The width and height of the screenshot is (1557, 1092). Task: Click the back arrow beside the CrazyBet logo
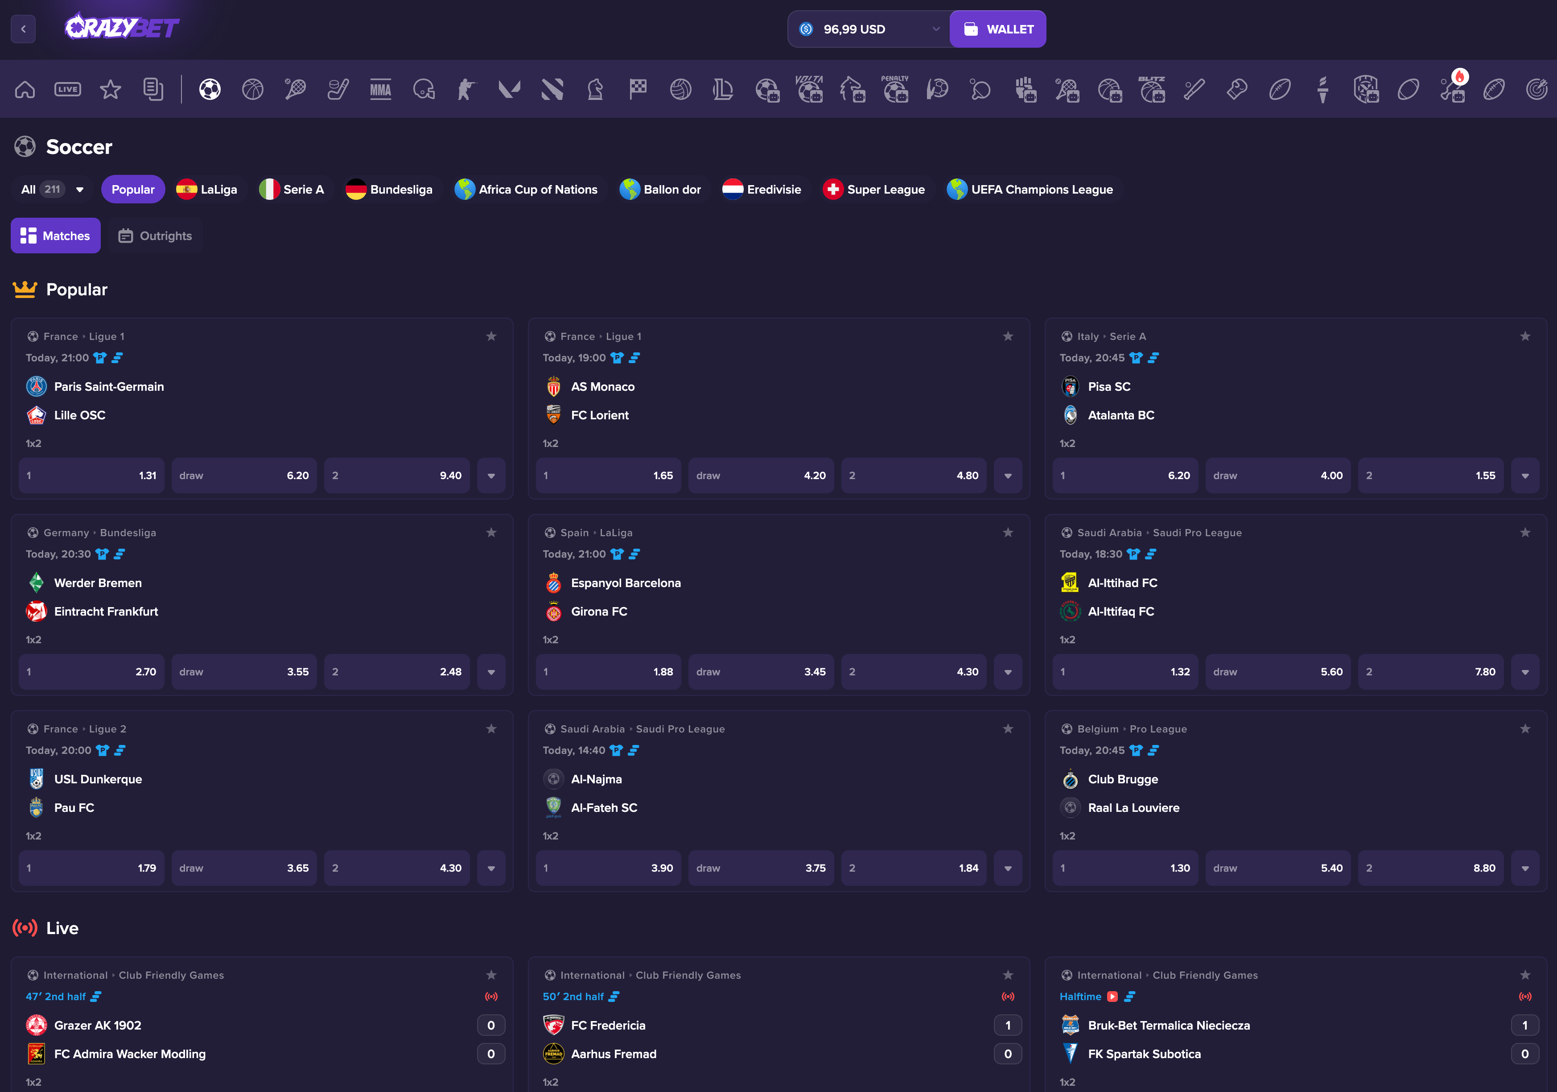[x=23, y=29]
